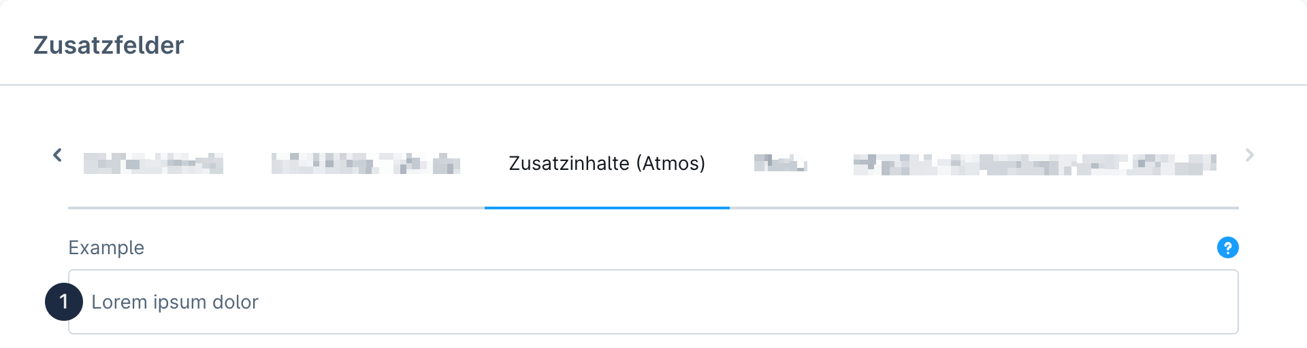The height and width of the screenshot is (348, 1307).
Task: Open the first blurred tab beside the left chevron
Action: (153, 164)
